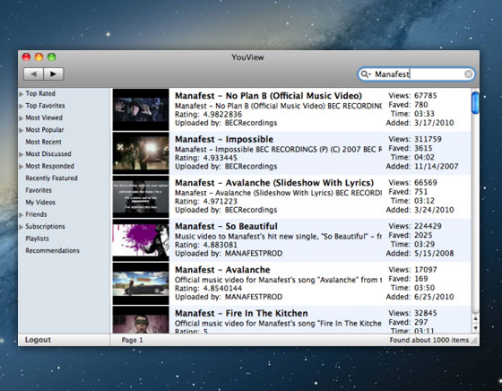Expand the Friends triangle
The width and height of the screenshot is (502, 391).
click(22, 214)
